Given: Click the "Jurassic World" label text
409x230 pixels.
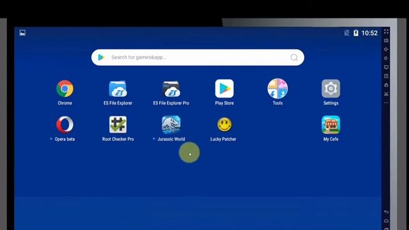Looking at the screenshot, I should [x=171, y=139].
